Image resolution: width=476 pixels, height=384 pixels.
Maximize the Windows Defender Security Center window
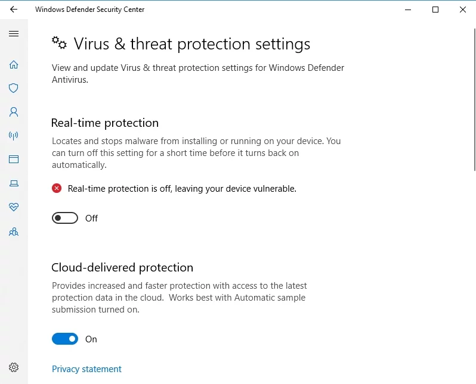pos(435,10)
